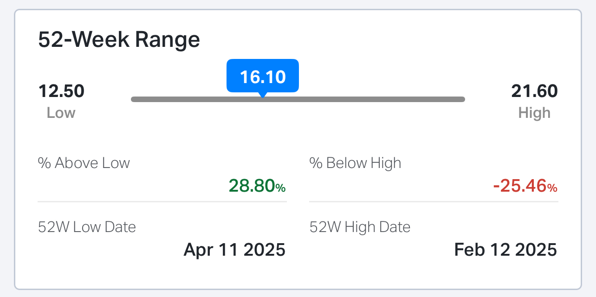The width and height of the screenshot is (596, 297).
Task: Select the 12.50 low value
Action: [61, 91]
